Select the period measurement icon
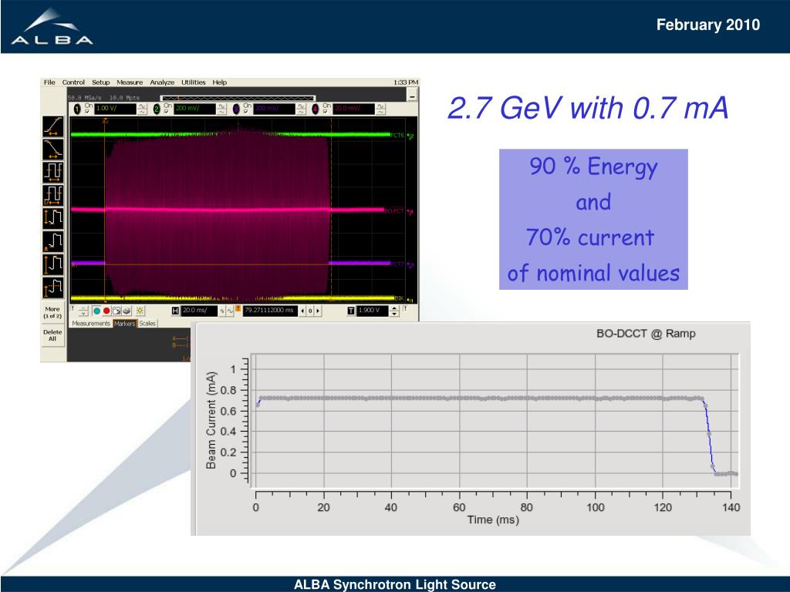 click(x=53, y=172)
